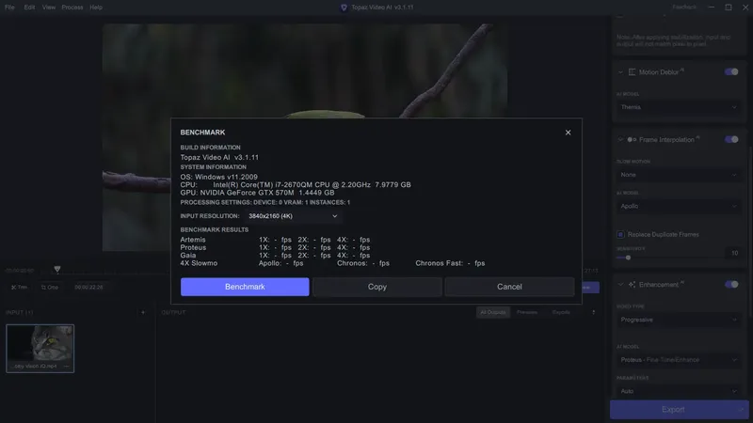
Task: Click the Frame Interpolation section icon
Action: coord(632,139)
